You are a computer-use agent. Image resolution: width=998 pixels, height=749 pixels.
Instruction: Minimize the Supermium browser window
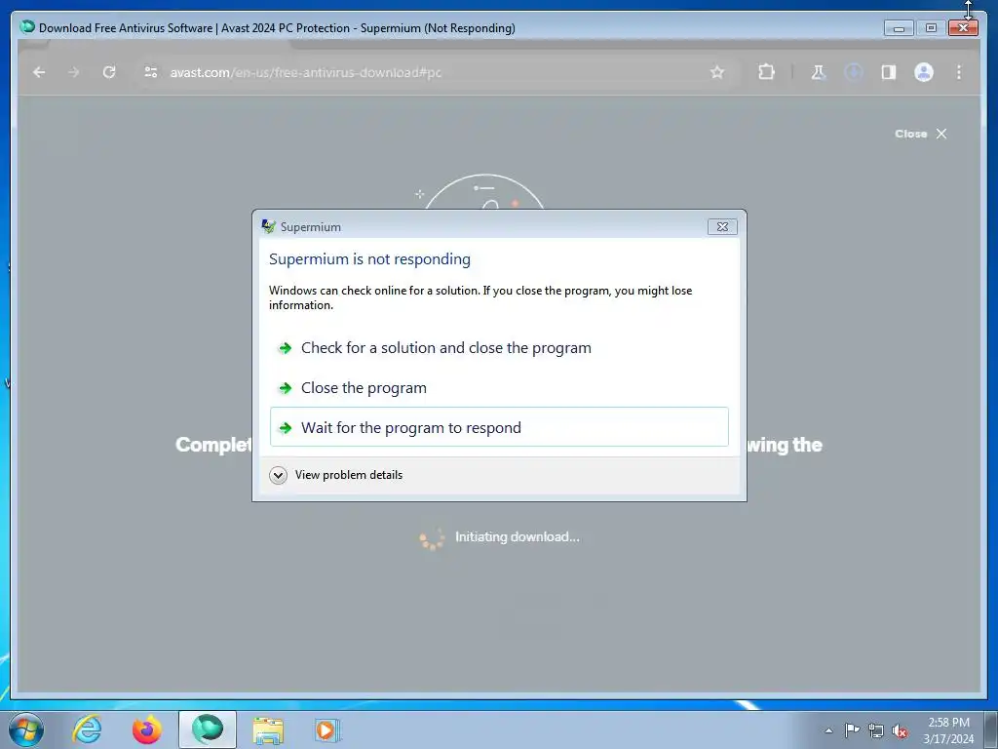click(899, 28)
